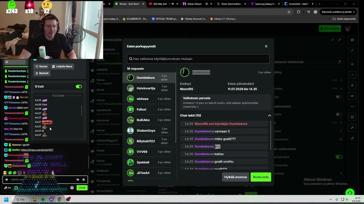Switch to the Screenshot tab
This screenshot has width=364, height=204.
tap(299, 4)
